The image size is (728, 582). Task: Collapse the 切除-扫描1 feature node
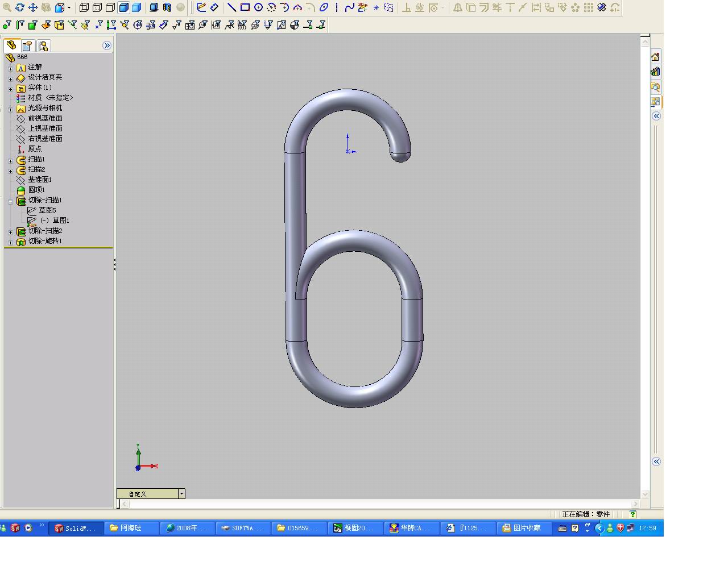[10, 201]
